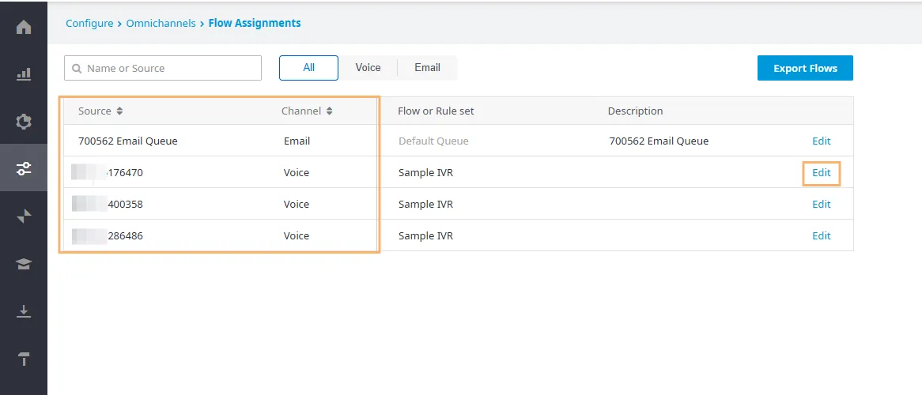Select the All filter tab
Viewport: 922px width, 395px height.
point(308,68)
